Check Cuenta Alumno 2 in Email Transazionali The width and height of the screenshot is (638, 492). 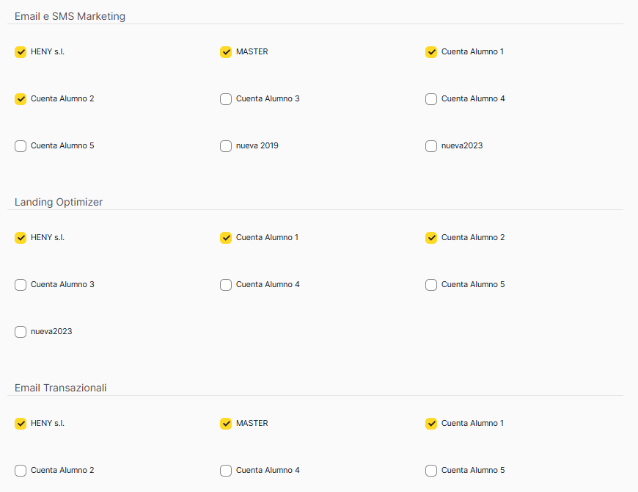coord(21,471)
